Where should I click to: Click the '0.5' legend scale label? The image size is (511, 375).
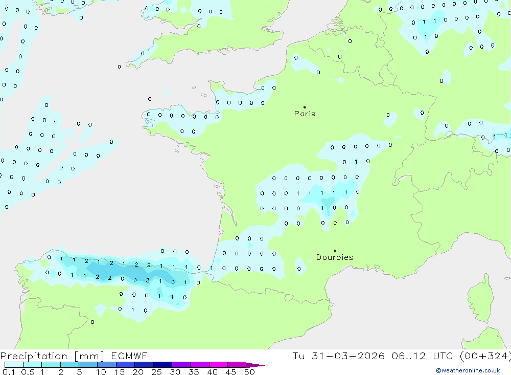pos(28,372)
